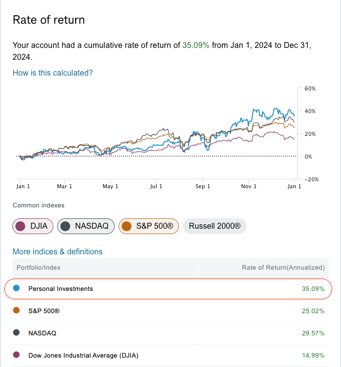Click the Rate of Return(Annualized) column header

(283, 268)
